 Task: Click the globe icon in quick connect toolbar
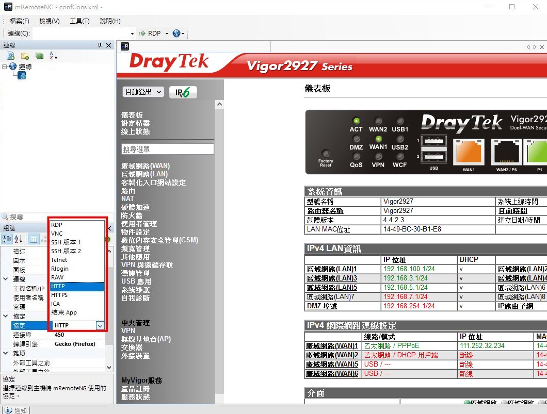pos(177,34)
